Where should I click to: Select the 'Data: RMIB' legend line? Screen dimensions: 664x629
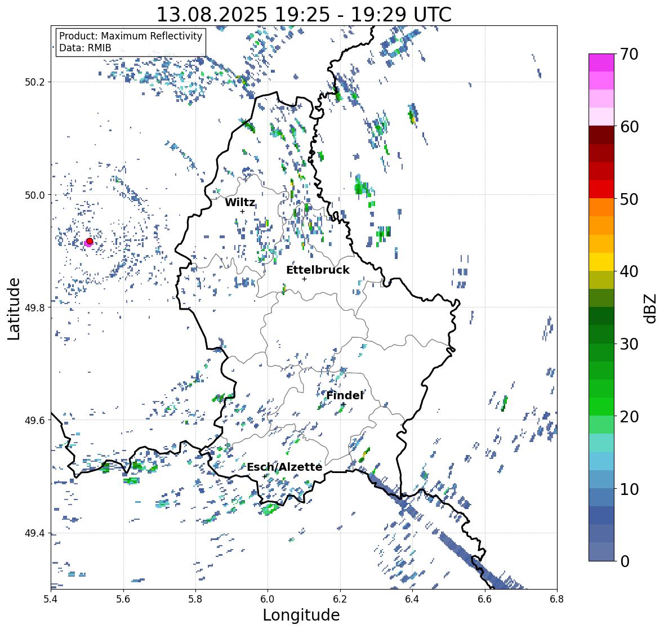coord(85,48)
